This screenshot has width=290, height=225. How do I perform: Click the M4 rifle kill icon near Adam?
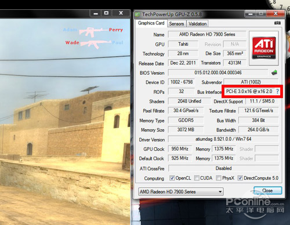[93, 31]
